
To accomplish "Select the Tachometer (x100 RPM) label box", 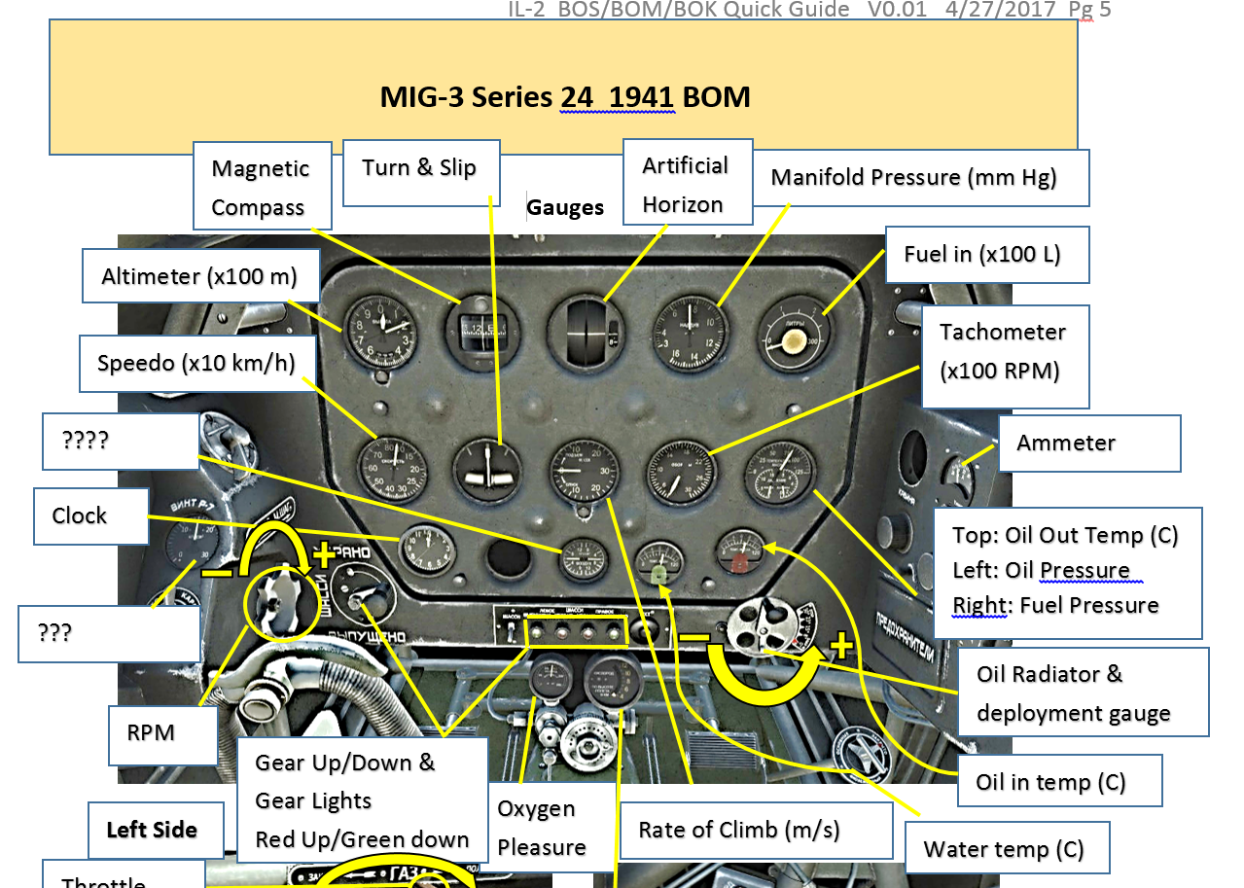I will 1005,357.
